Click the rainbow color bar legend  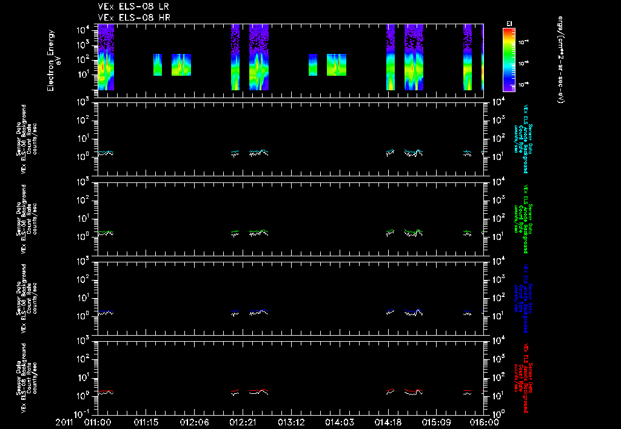(509, 60)
